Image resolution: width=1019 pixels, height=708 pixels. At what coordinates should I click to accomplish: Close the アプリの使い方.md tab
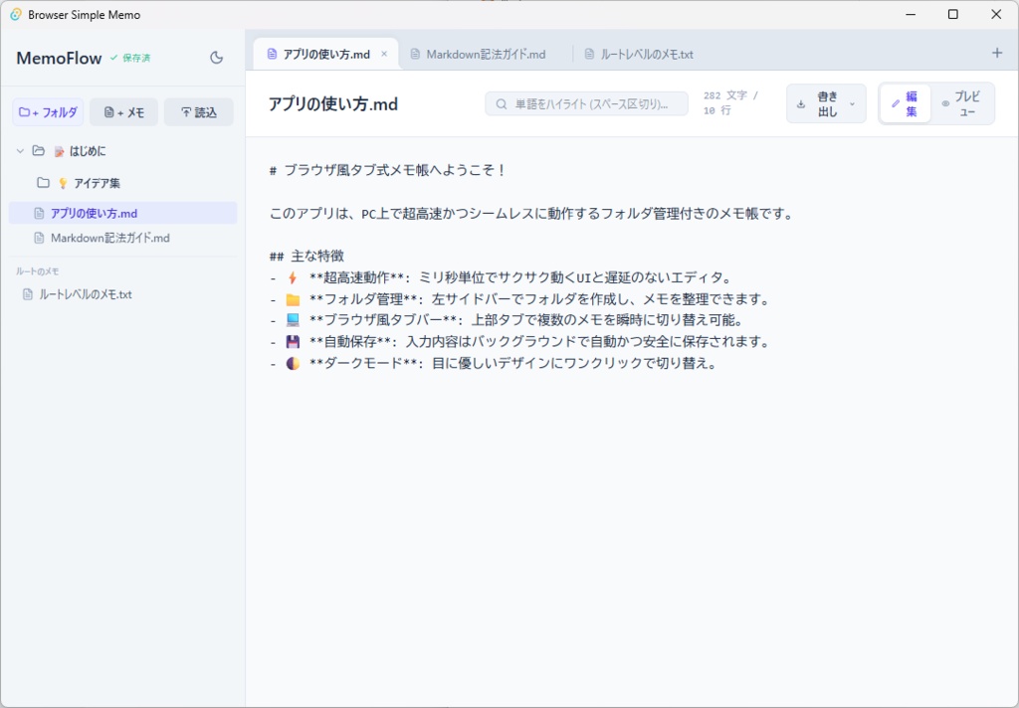(x=384, y=54)
